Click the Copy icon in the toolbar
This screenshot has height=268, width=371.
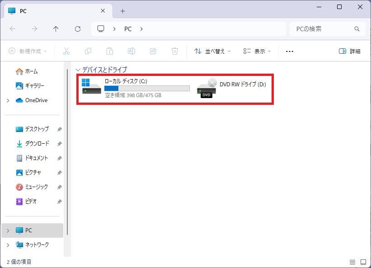click(x=88, y=51)
